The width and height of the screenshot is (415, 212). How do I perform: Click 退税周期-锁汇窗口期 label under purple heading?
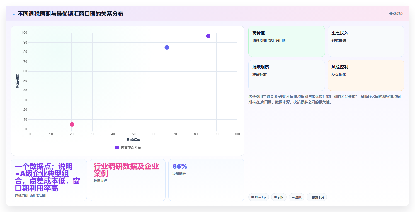tap(30, 196)
